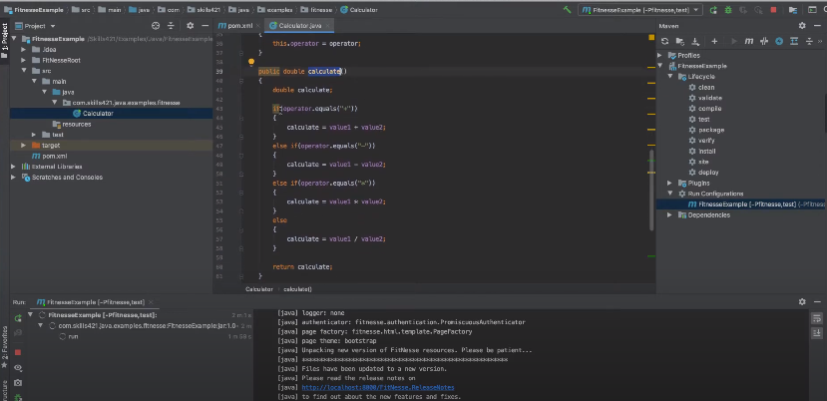Open Run panel settings gear
The image size is (827, 401).
(x=802, y=302)
